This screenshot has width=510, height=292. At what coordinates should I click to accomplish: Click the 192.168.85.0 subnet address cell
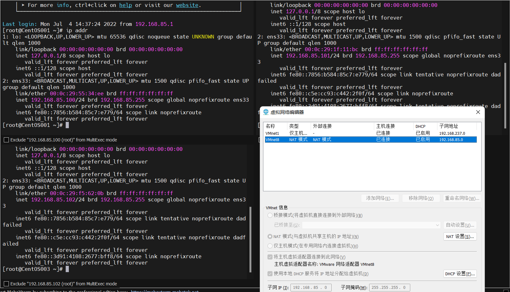click(x=451, y=140)
